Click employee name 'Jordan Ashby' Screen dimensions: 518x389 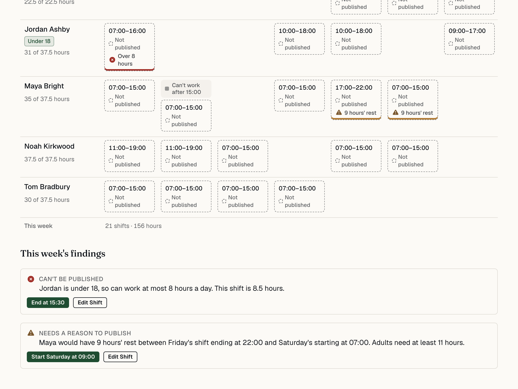click(x=47, y=29)
